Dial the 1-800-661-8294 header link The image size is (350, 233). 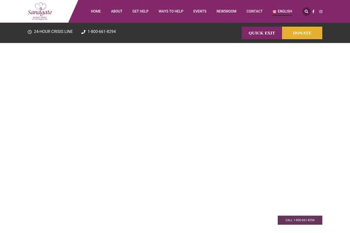[x=101, y=31]
